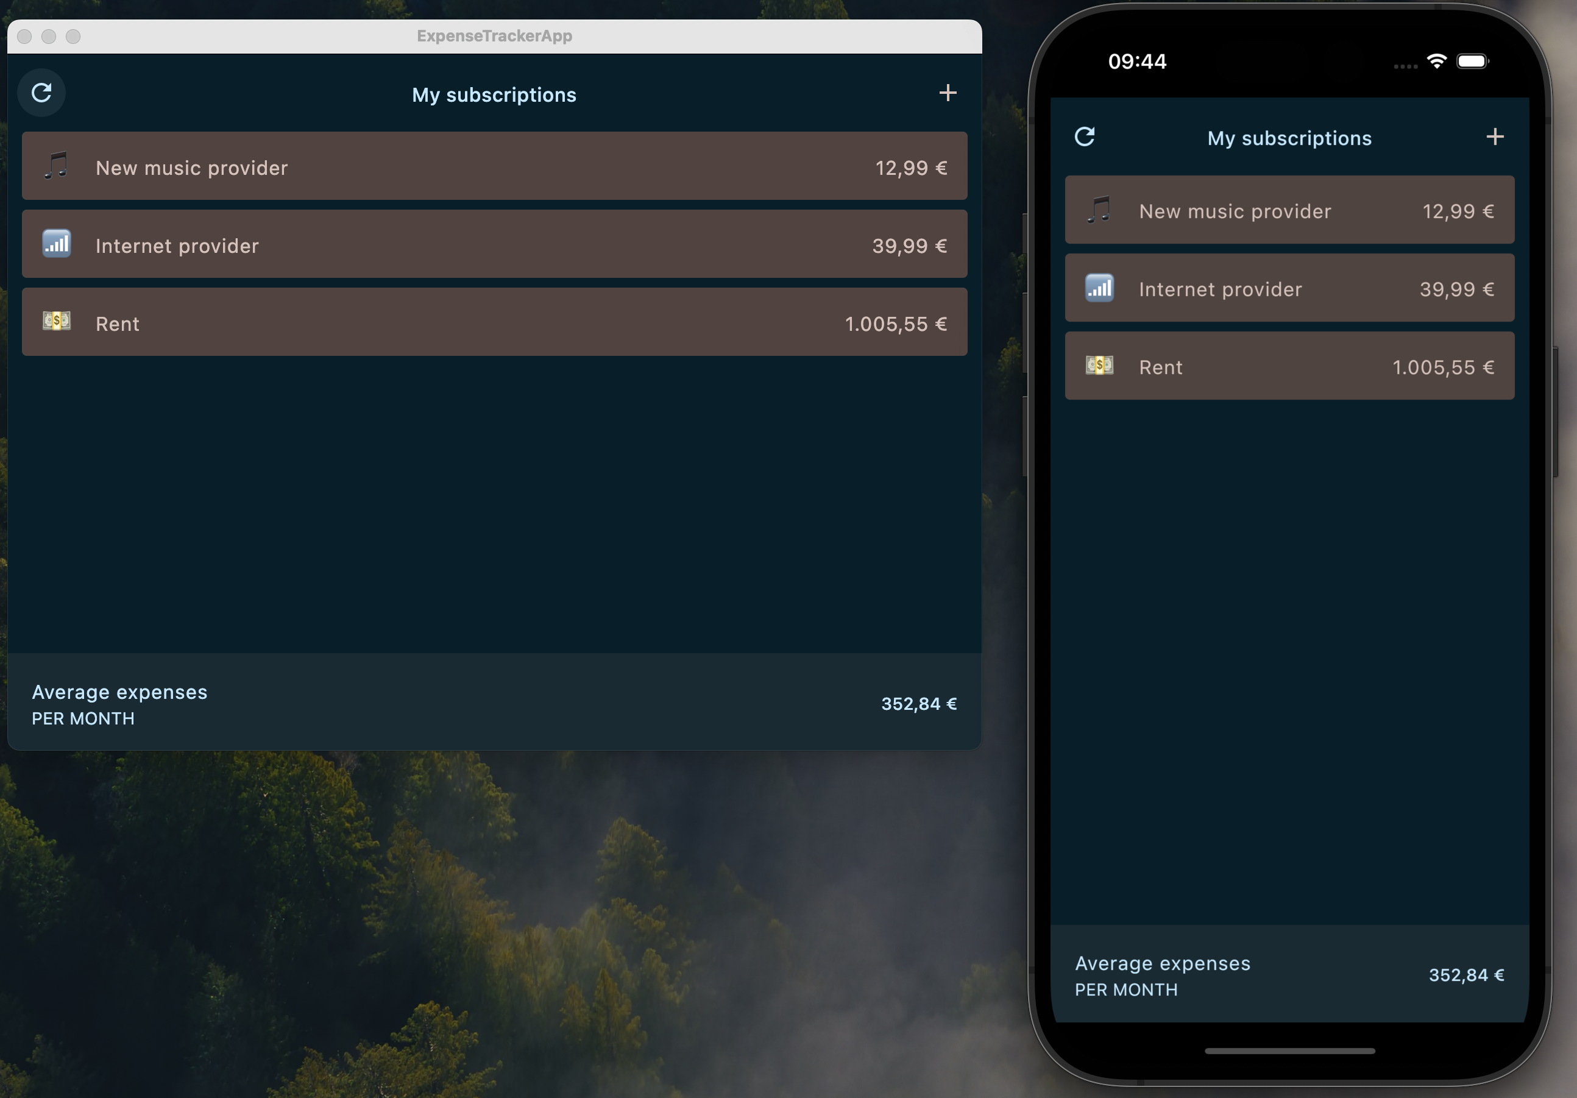1577x1098 pixels.
Task: Click the refresh icon in the Mac app
Action: coord(41,92)
